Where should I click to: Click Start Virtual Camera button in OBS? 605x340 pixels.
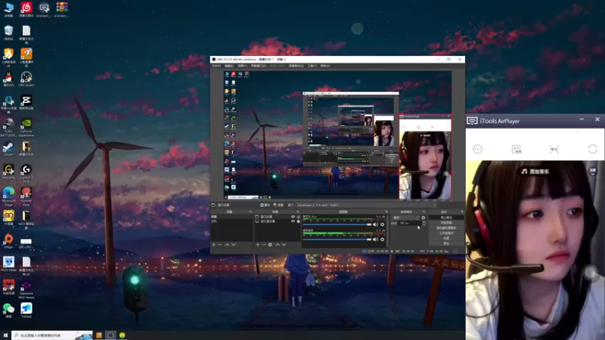click(446, 228)
